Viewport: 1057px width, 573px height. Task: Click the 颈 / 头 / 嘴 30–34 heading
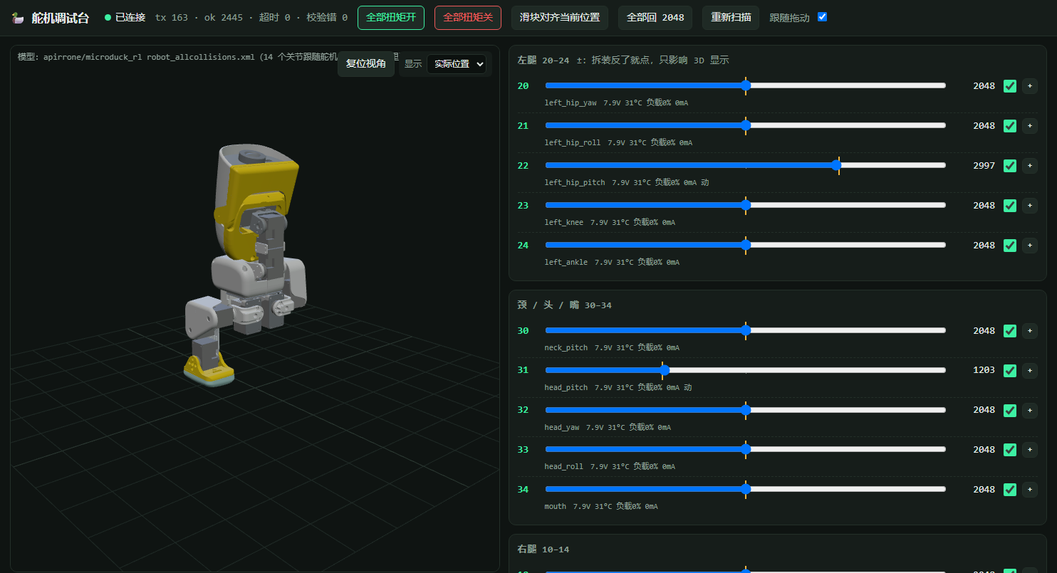564,305
